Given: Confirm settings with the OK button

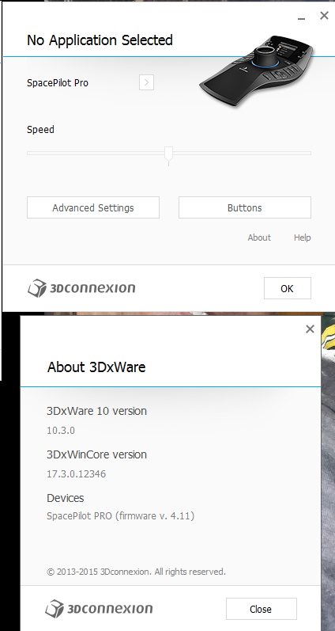Looking at the screenshot, I should coord(288,288).
